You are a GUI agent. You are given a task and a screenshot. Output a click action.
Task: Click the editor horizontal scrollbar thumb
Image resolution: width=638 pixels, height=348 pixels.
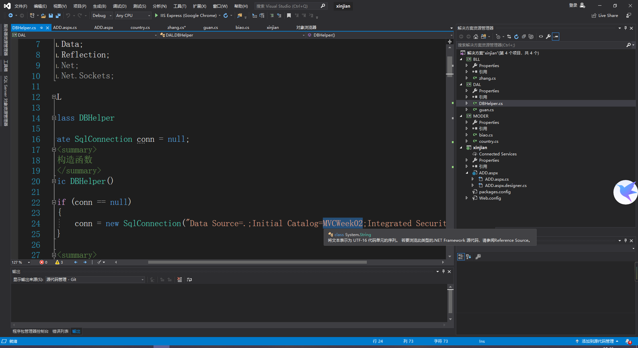coord(258,262)
